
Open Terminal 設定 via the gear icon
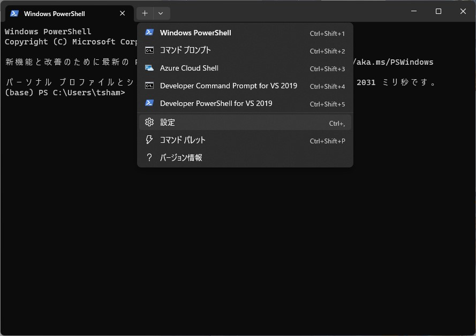click(x=149, y=122)
